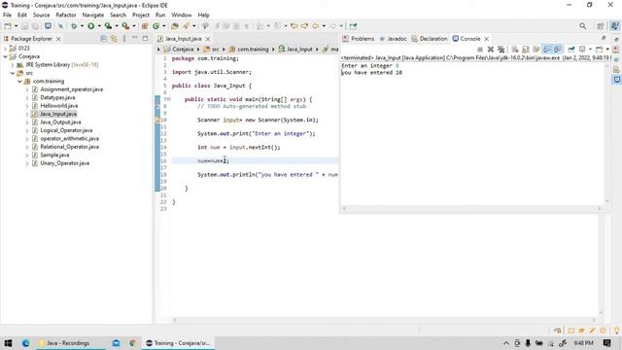
Task: Open the Navigate menu
Action: click(x=93, y=16)
